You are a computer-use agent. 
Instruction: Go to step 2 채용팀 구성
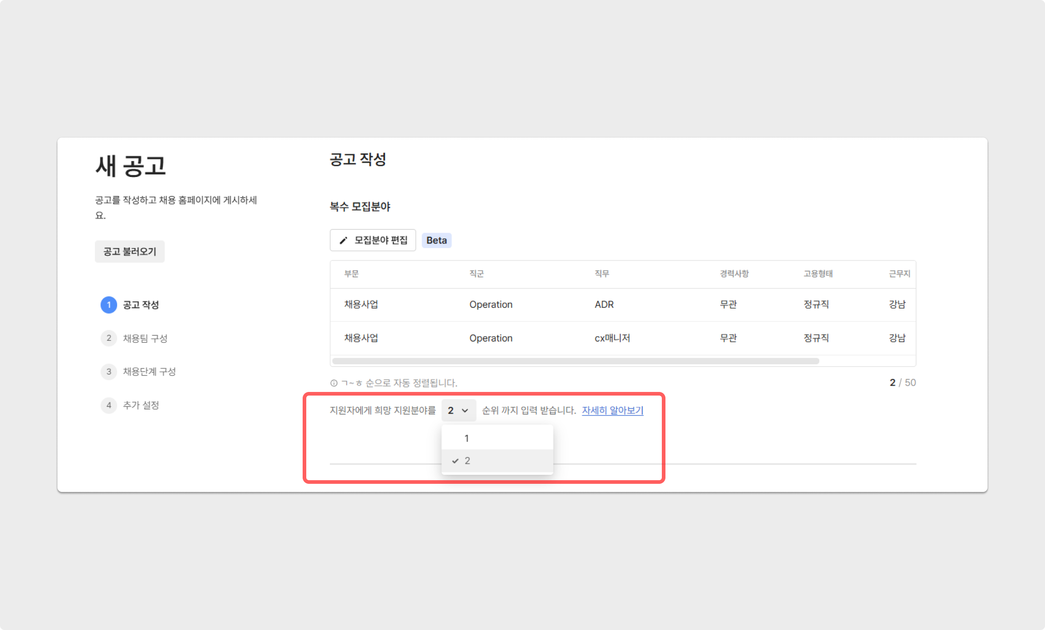134,338
